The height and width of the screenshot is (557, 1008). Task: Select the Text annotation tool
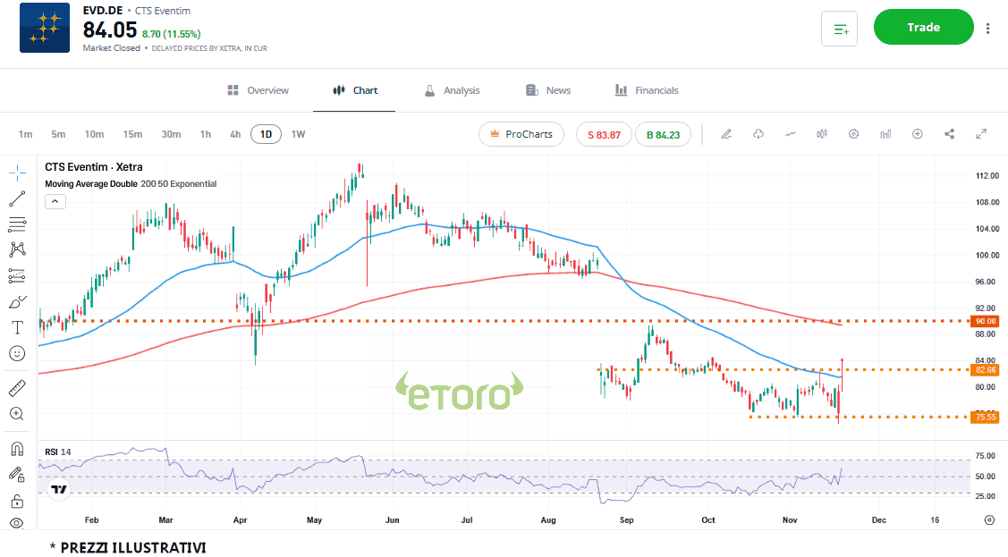pyautogui.click(x=17, y=327)
